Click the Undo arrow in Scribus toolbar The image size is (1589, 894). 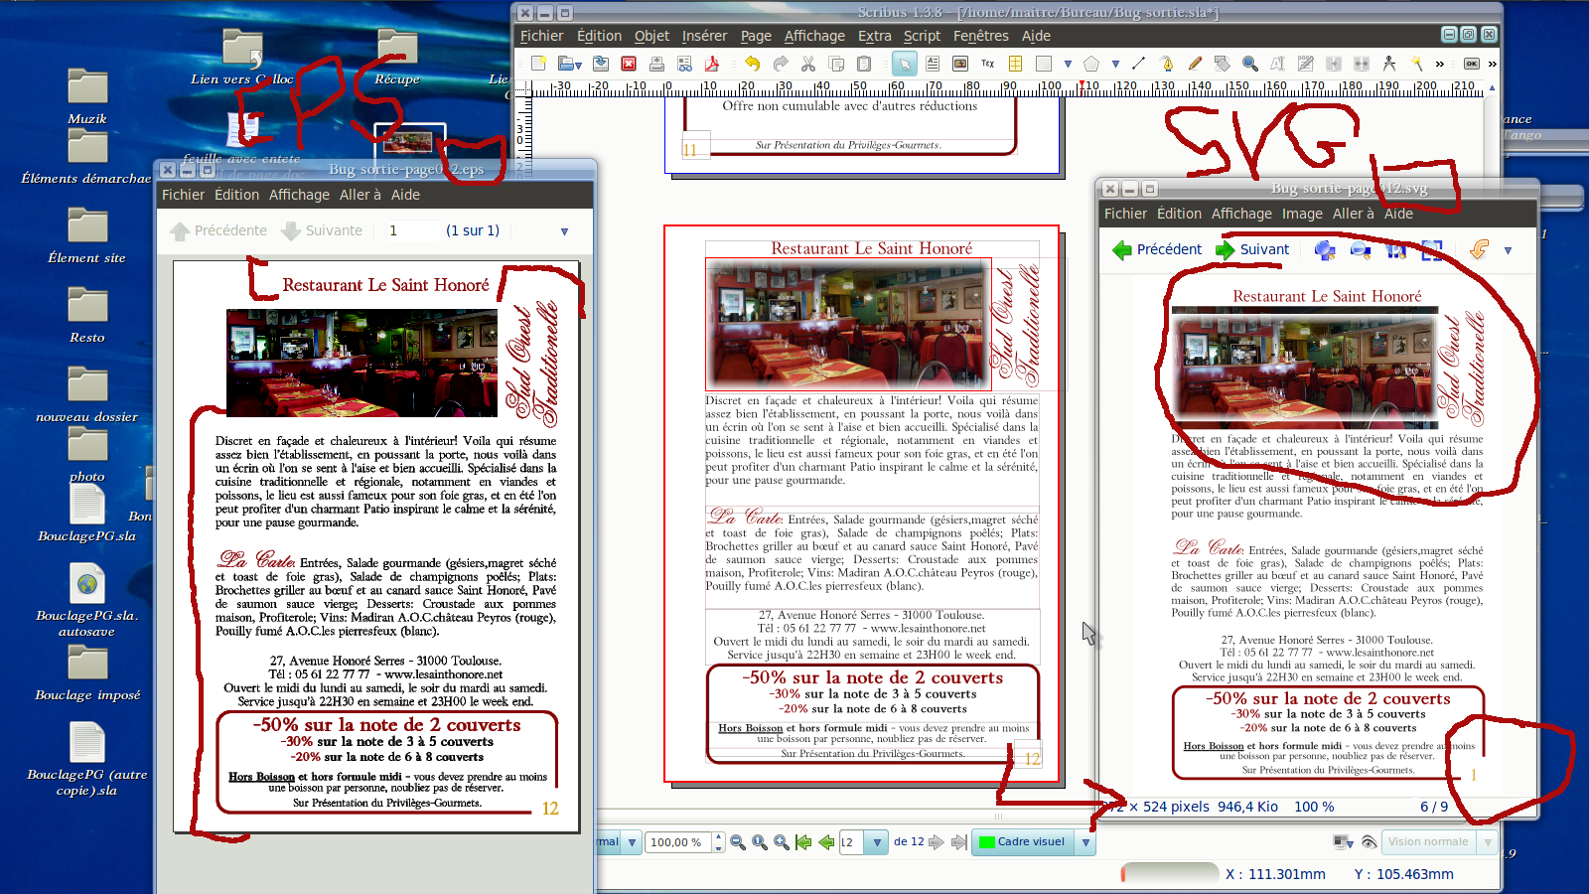coord(752,64)
